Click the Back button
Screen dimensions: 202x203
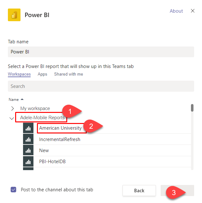click(x=139, y=190)
